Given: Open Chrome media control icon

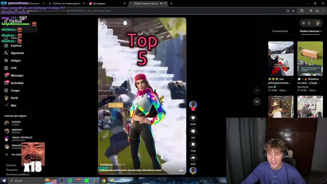Looking at the screenshot, I should coord(311,11).
